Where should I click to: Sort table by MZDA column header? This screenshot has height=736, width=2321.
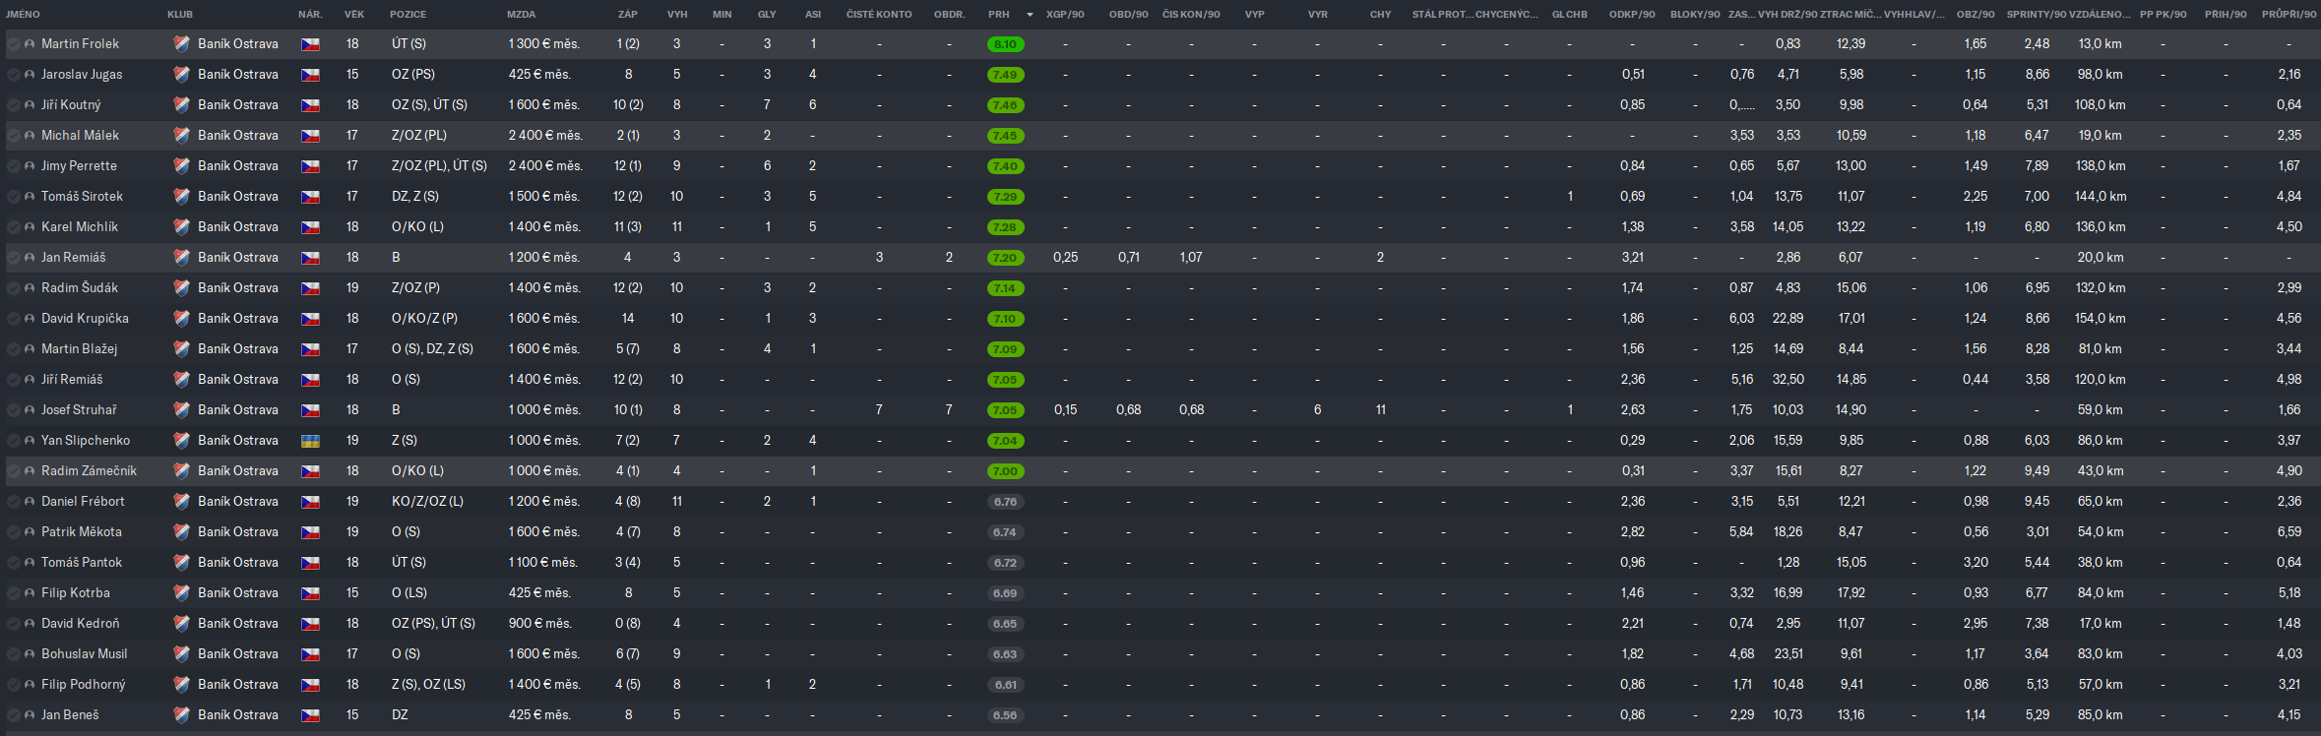pyautogui.click(x=521, y=15)
